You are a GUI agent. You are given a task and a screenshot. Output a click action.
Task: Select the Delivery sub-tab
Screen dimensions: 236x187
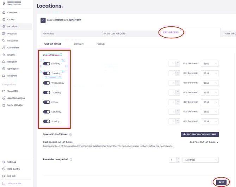(x=79, y=44)
